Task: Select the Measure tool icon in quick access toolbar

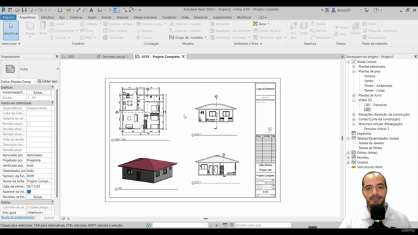Action: (x=69, y=10)
